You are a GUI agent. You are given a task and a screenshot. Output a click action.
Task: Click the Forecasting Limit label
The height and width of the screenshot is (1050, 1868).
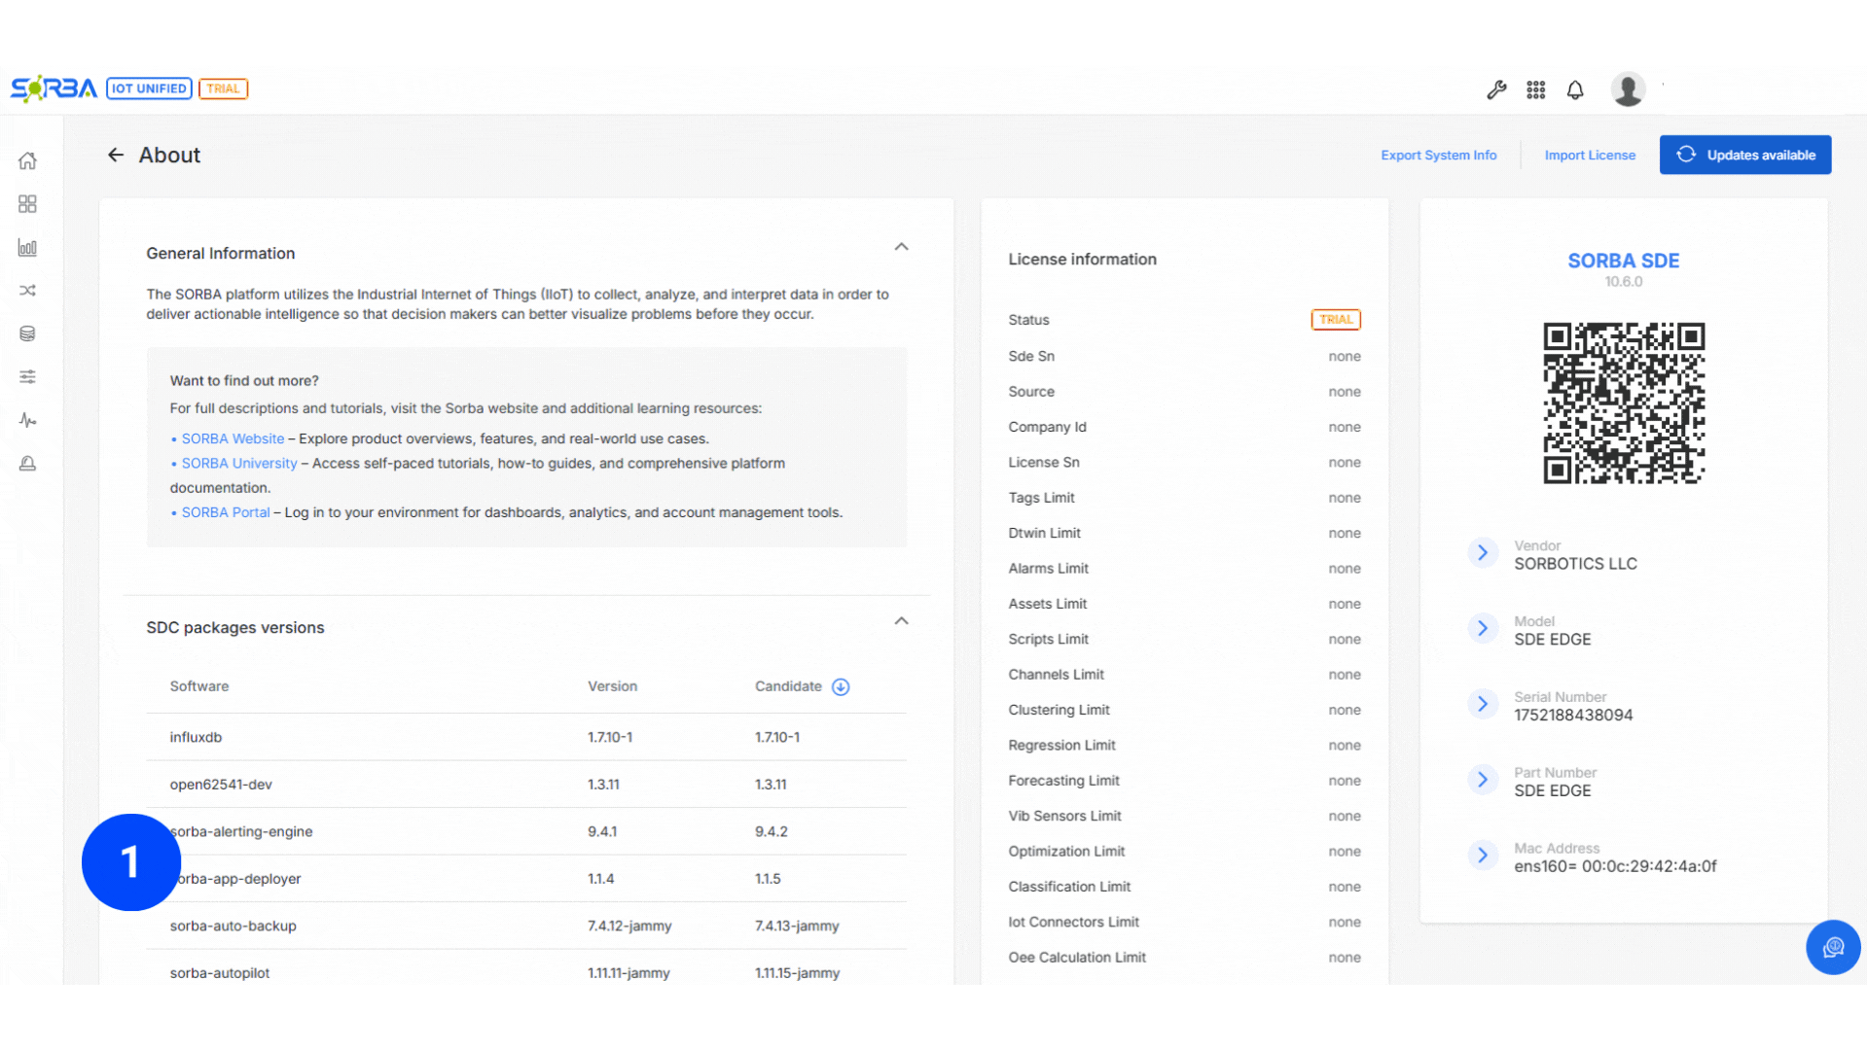(x=1063, y=781)
